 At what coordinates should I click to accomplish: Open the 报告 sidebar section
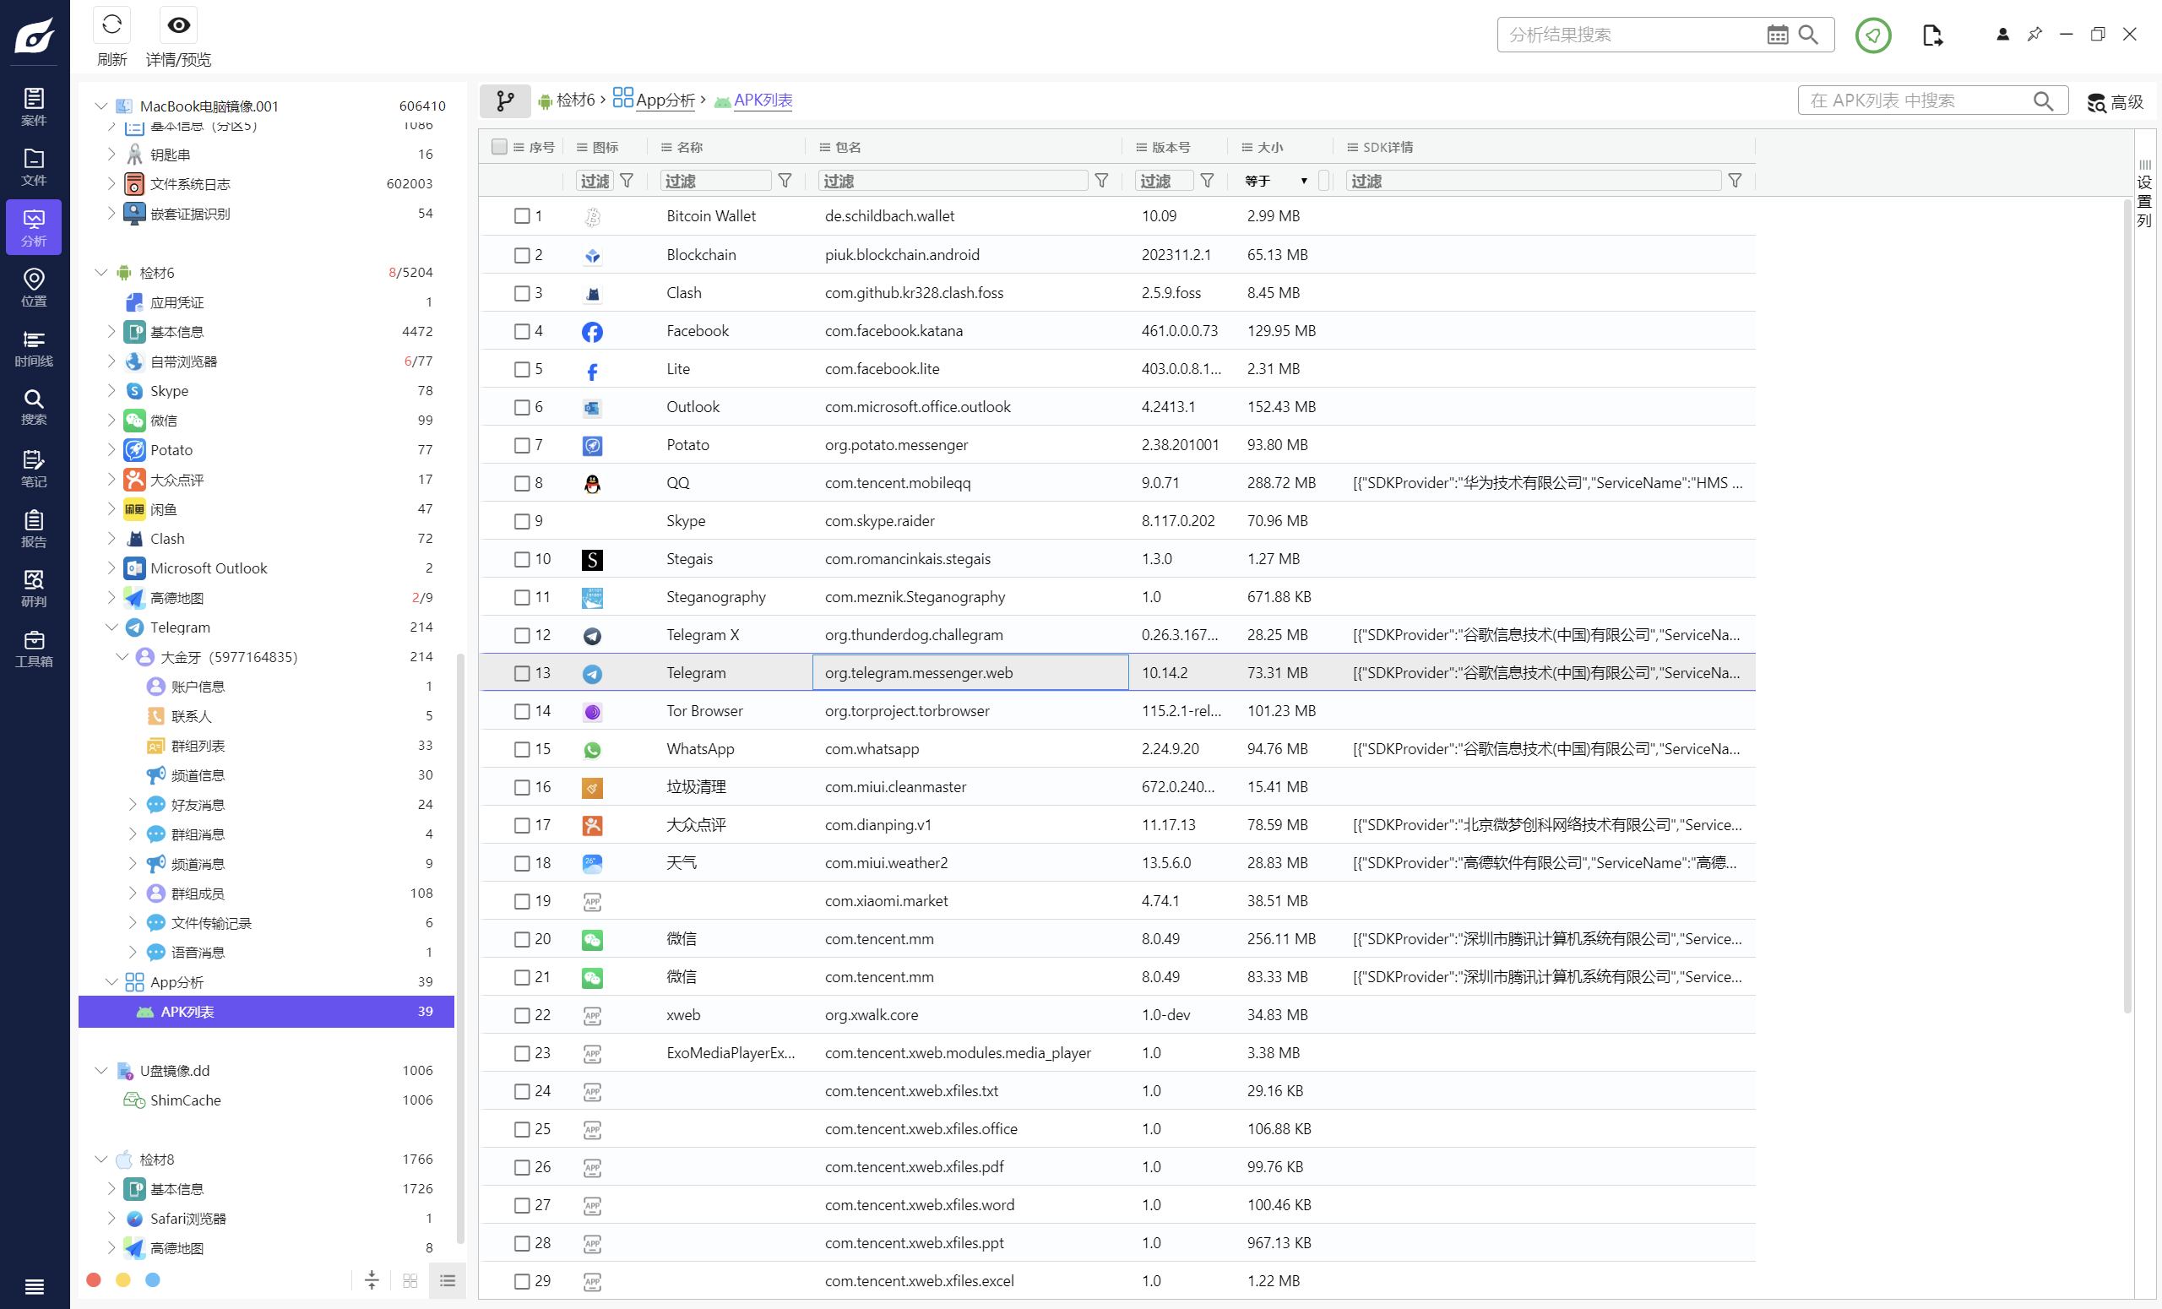(x=33, y=529)
